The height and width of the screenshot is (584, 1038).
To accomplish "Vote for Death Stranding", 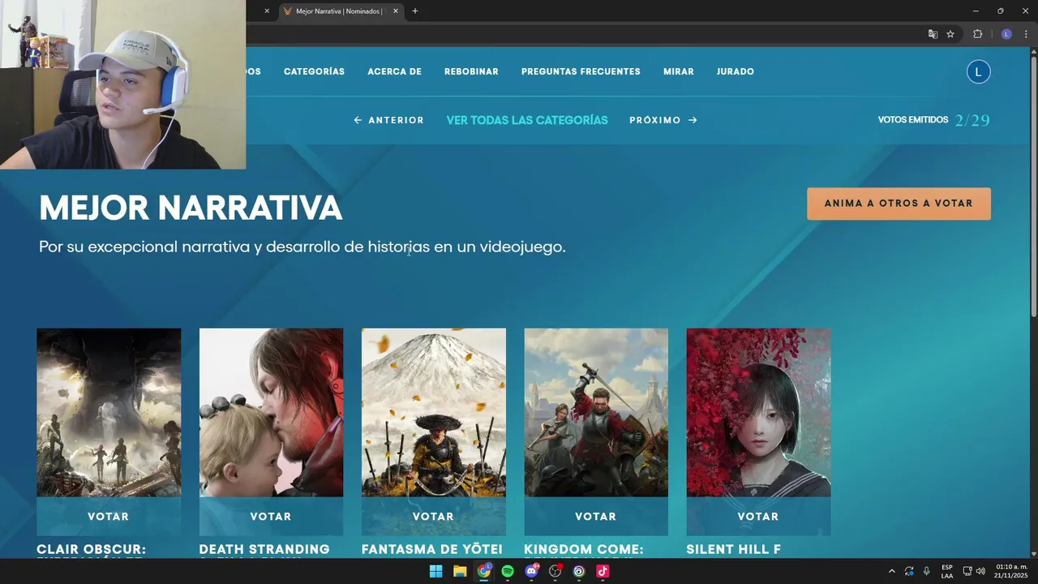I will 271,517.
